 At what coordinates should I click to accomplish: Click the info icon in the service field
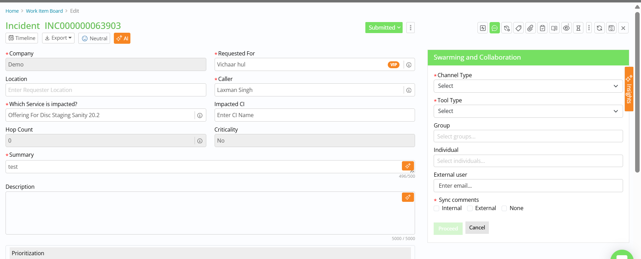200,115
